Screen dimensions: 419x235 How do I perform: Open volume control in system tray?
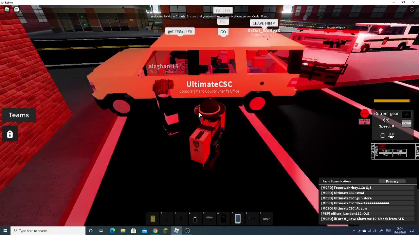(x=374, y=231)
